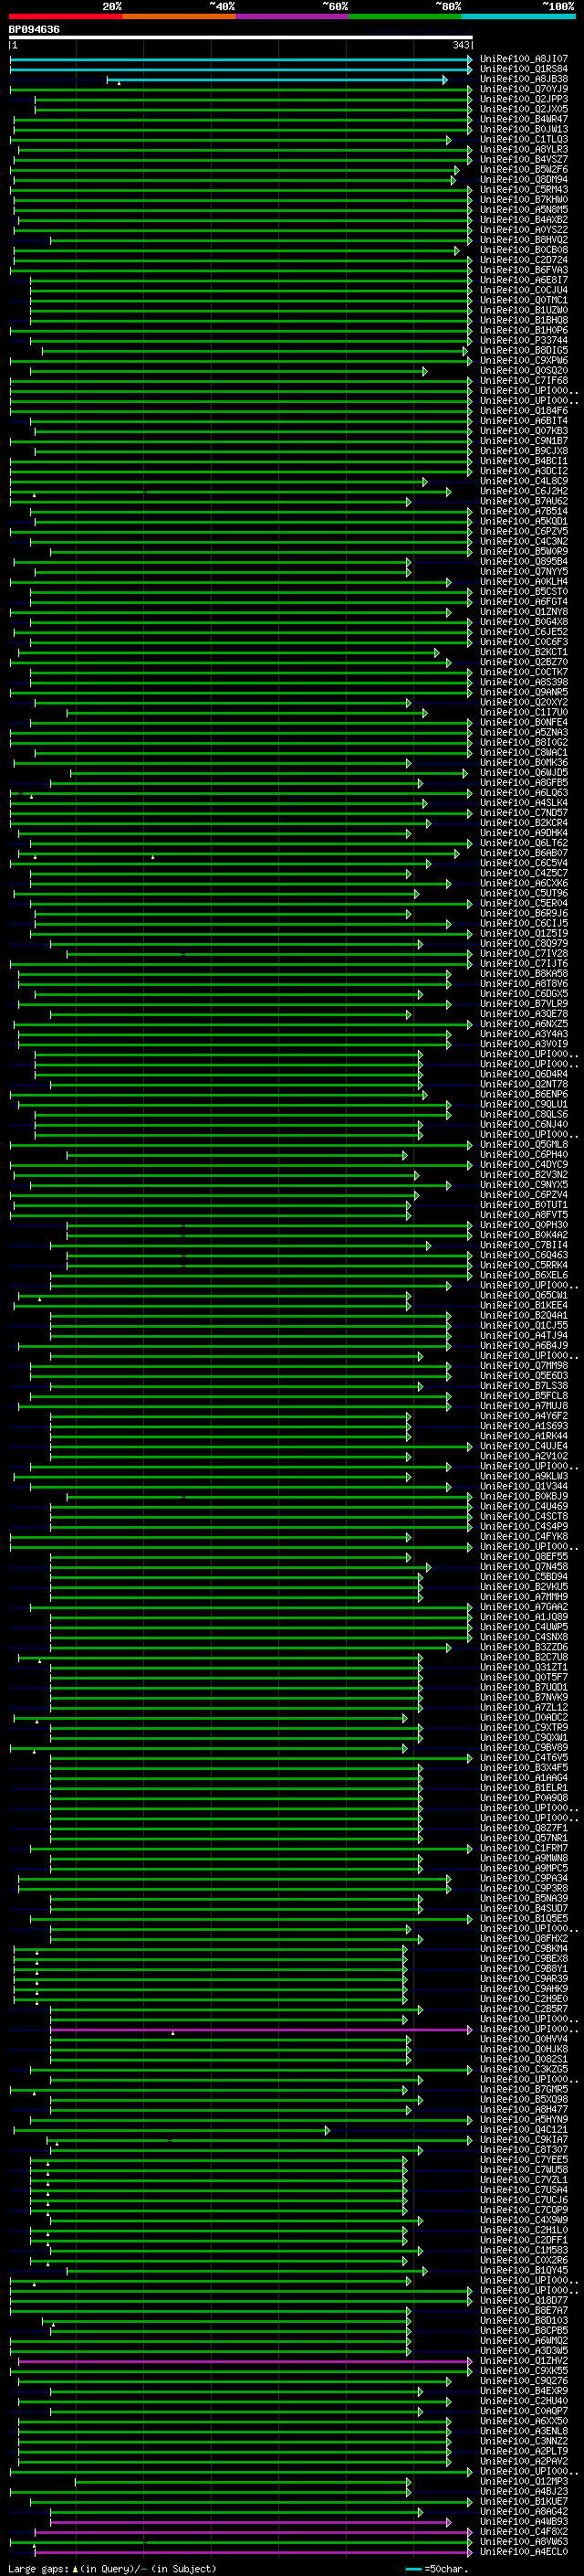Click the UniRef100_A8YLR3 entry
Viewport: 584px width, 2576px height.
(x=523, y=149)
